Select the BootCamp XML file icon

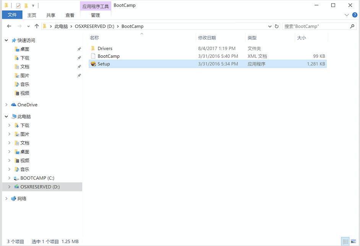coord(93,56)
